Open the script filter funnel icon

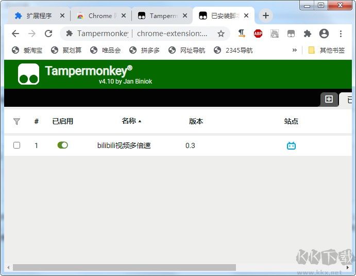click(16, 121)
